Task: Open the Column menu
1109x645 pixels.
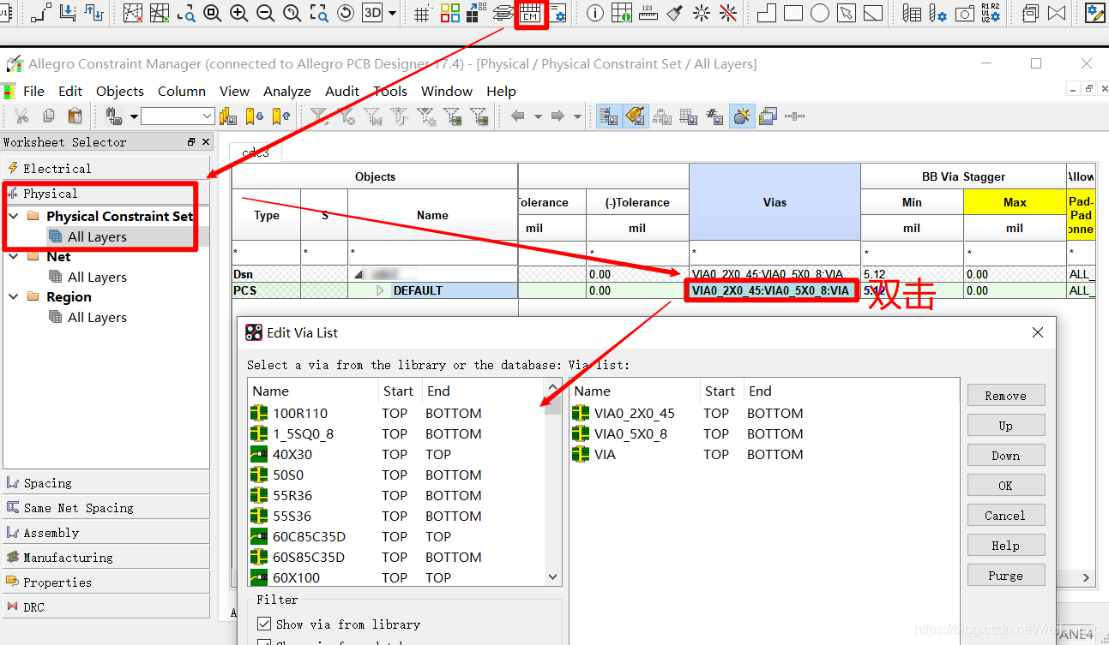Action: pos(182,91)
